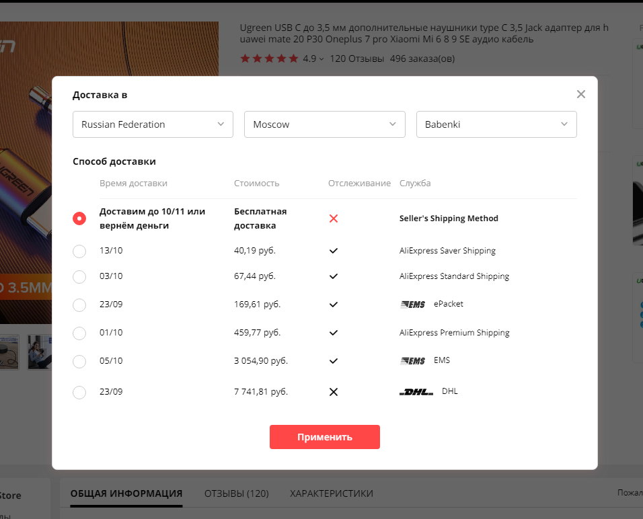Open the Babenki city dropdown
The image size is (643, 519).
tap(496, 124)
